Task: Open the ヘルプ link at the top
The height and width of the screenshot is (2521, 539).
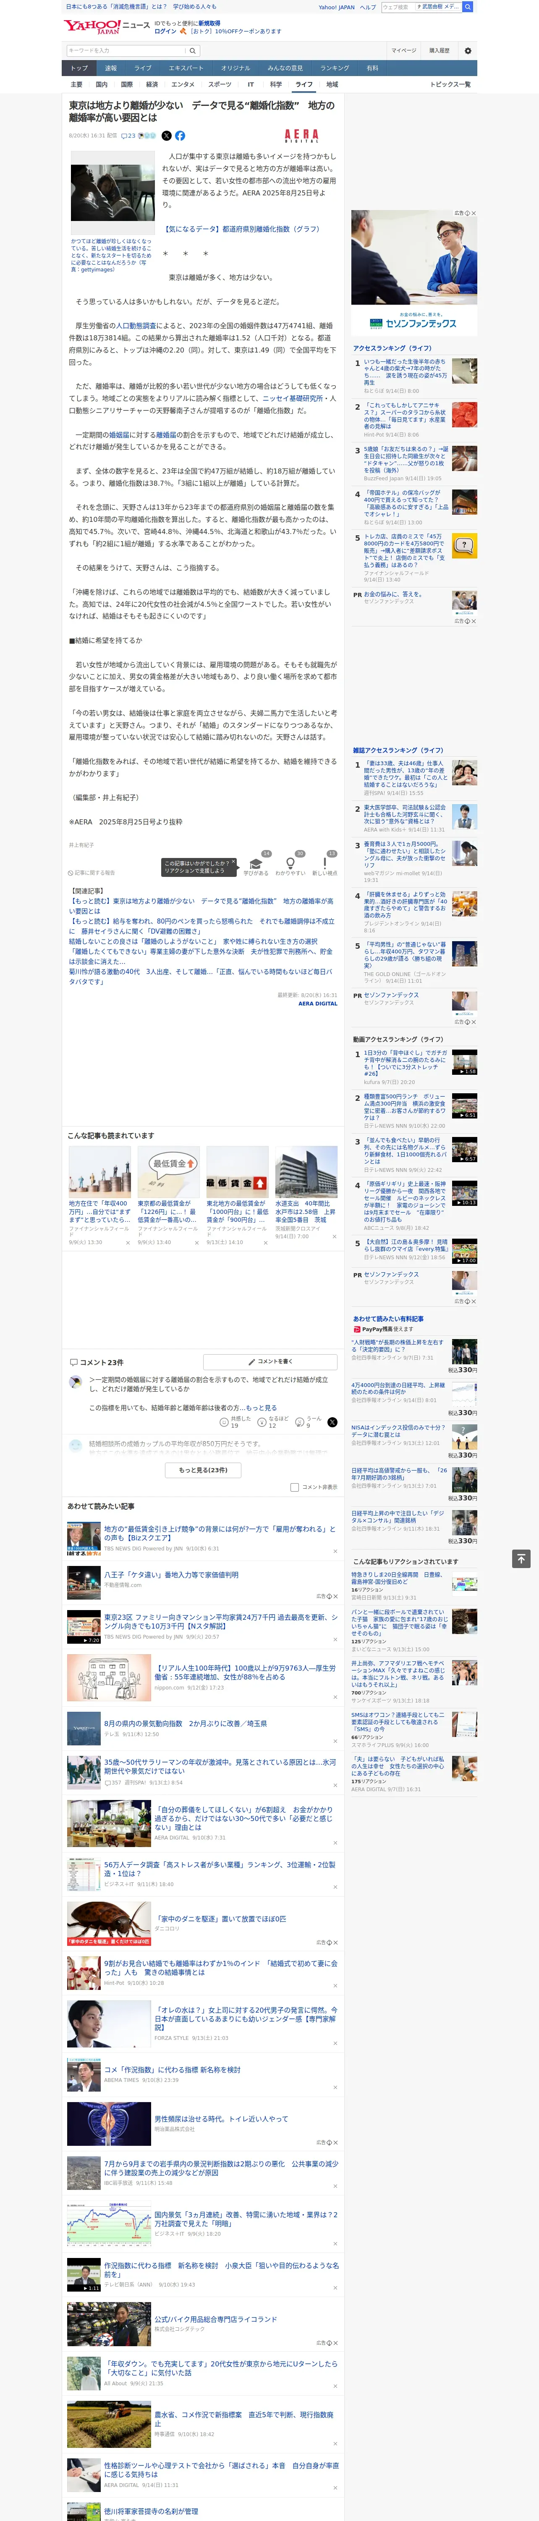Action: (x=367, y=7)
